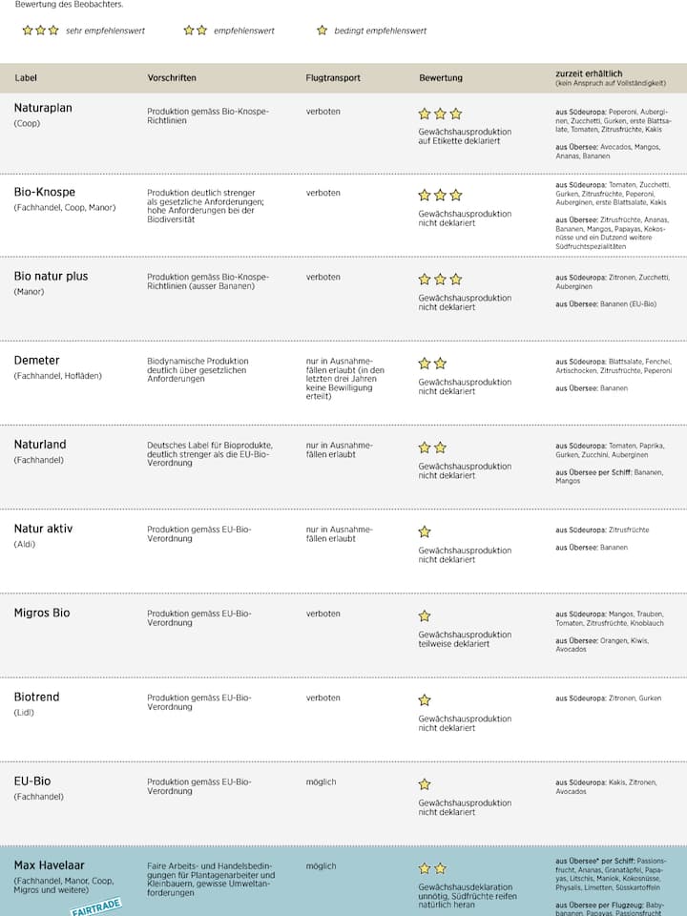The width and height of the screenshot is (687, 916).
Task: Click the "Bio natur plus" label name
Action: pos(51,276)
